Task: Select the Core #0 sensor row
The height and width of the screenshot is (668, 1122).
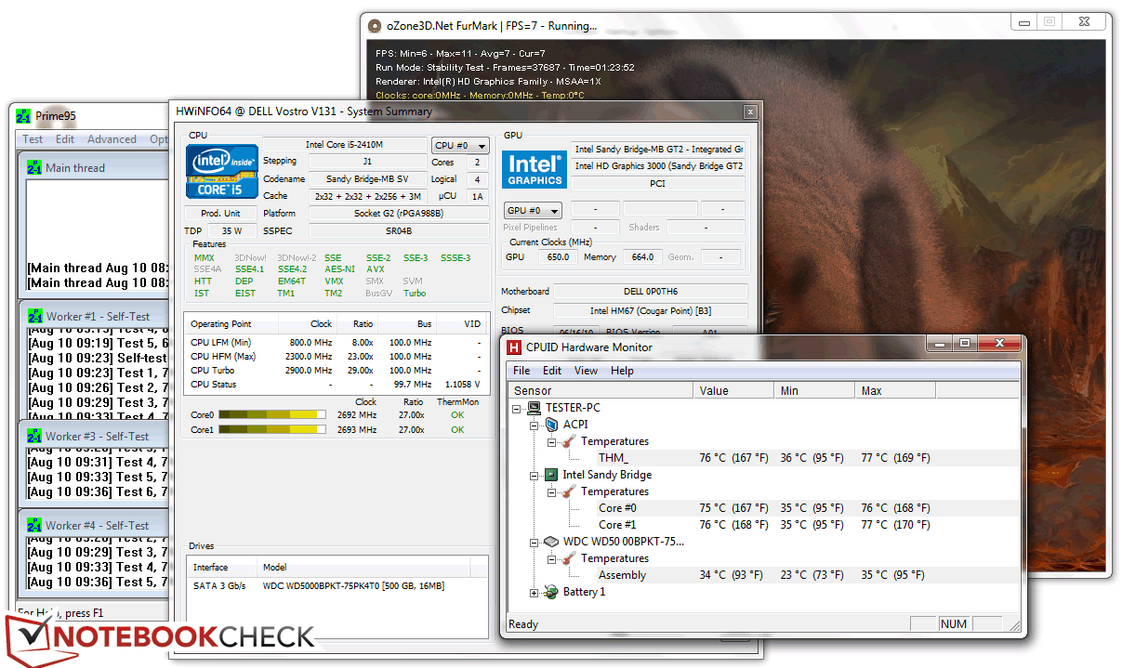Action: (x=762, y=508)
